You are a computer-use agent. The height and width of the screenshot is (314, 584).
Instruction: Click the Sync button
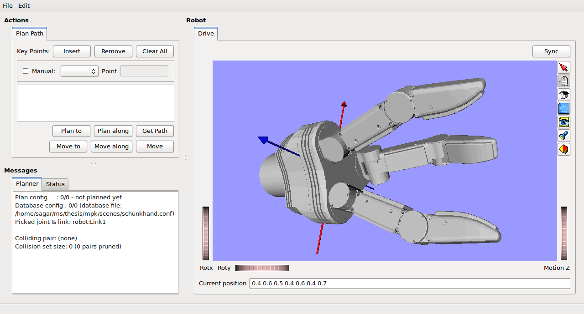[551, 51]
